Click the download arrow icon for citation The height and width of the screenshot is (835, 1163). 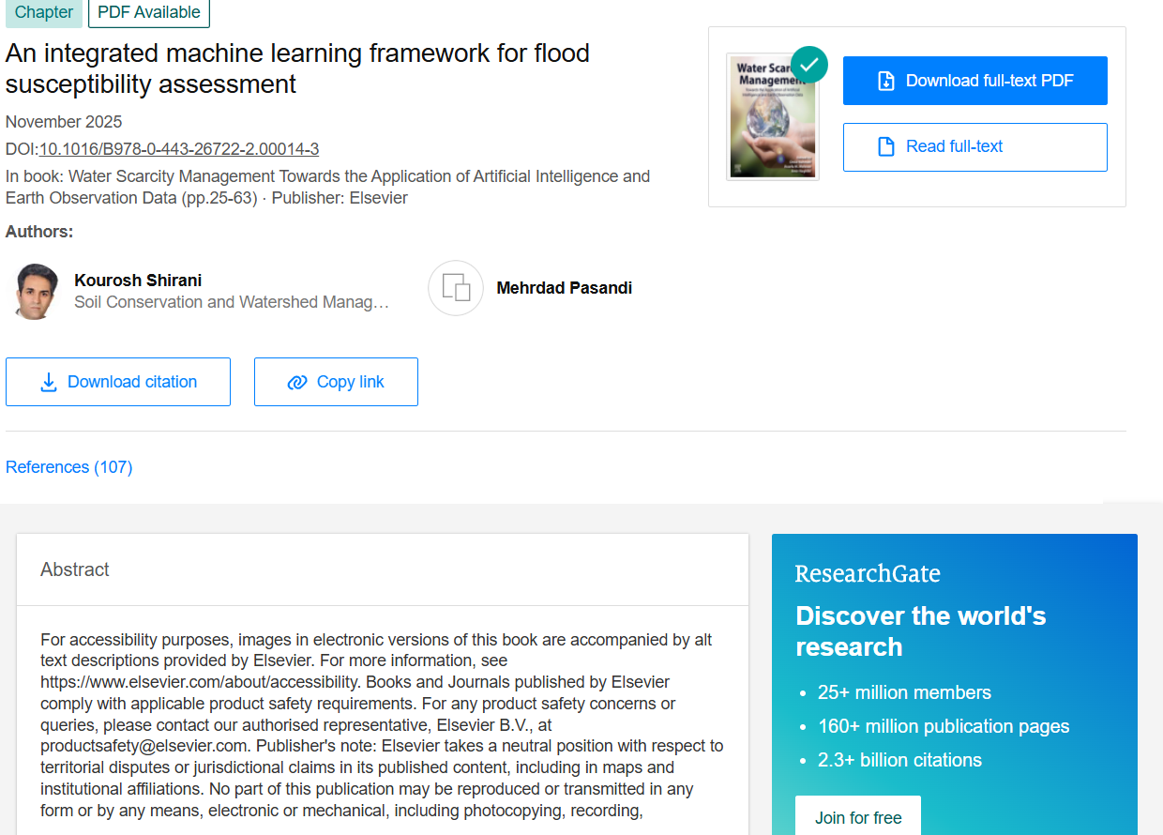[x=49, y=383]
